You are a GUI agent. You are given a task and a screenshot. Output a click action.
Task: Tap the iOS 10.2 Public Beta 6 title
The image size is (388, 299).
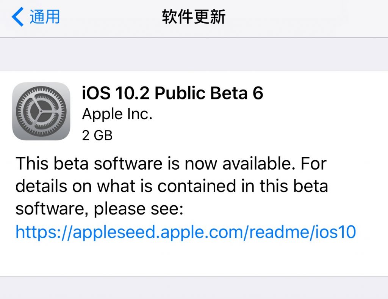coord(172,92)
